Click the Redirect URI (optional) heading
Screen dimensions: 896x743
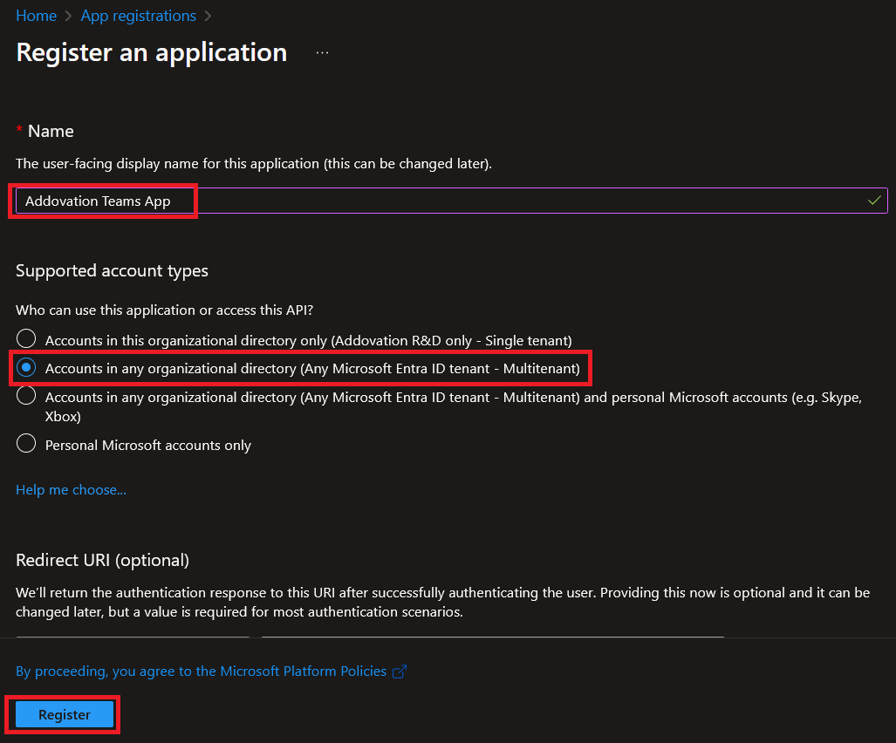[x=102, y=560]
